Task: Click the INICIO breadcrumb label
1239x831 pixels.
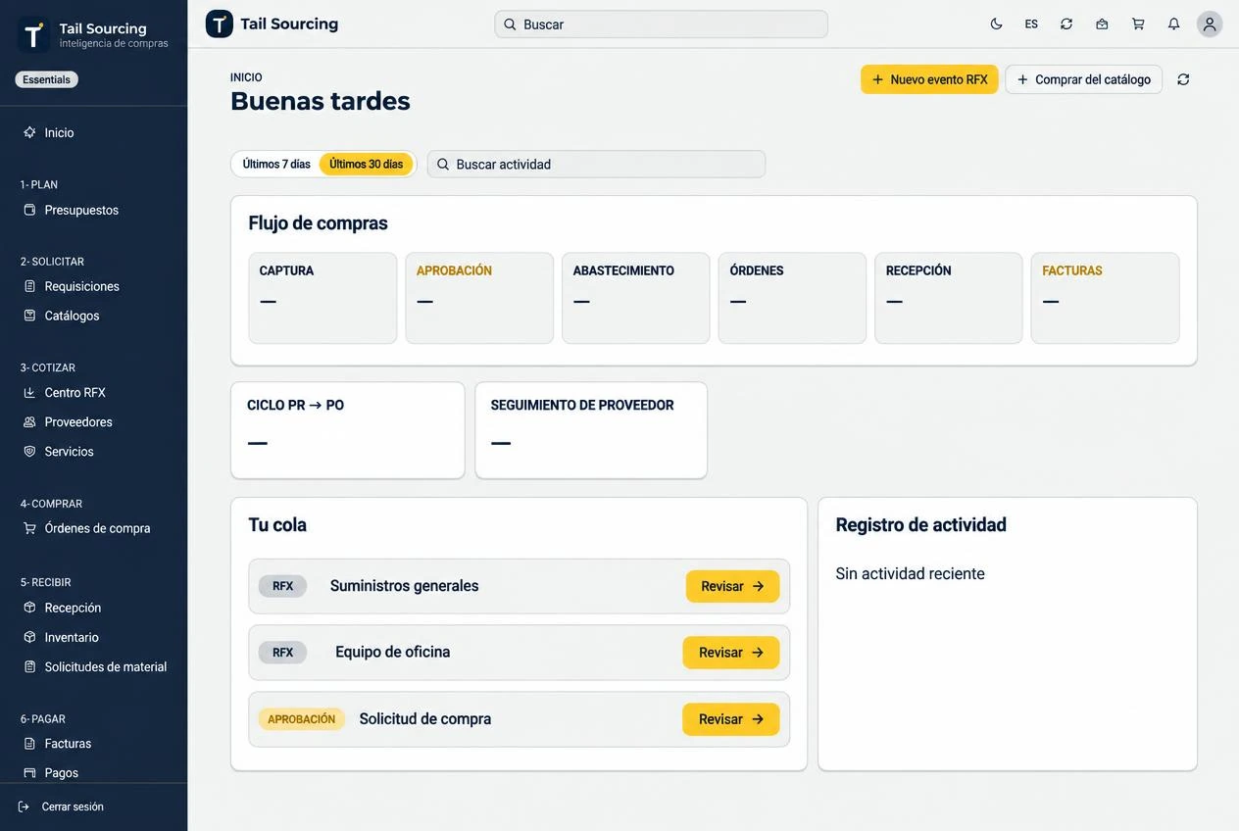Action: coord(246,77)
